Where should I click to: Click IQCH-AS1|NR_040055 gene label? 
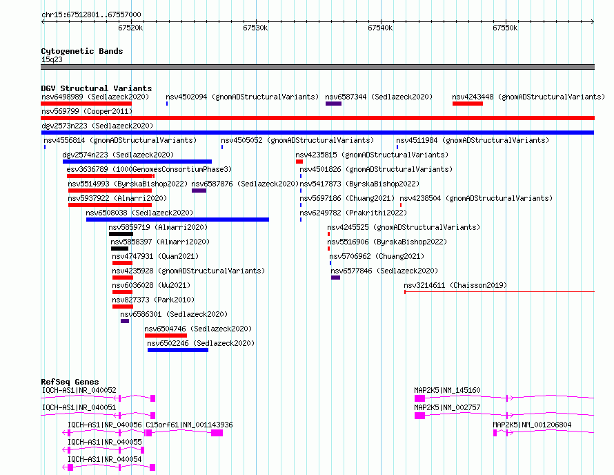(105, 442)
